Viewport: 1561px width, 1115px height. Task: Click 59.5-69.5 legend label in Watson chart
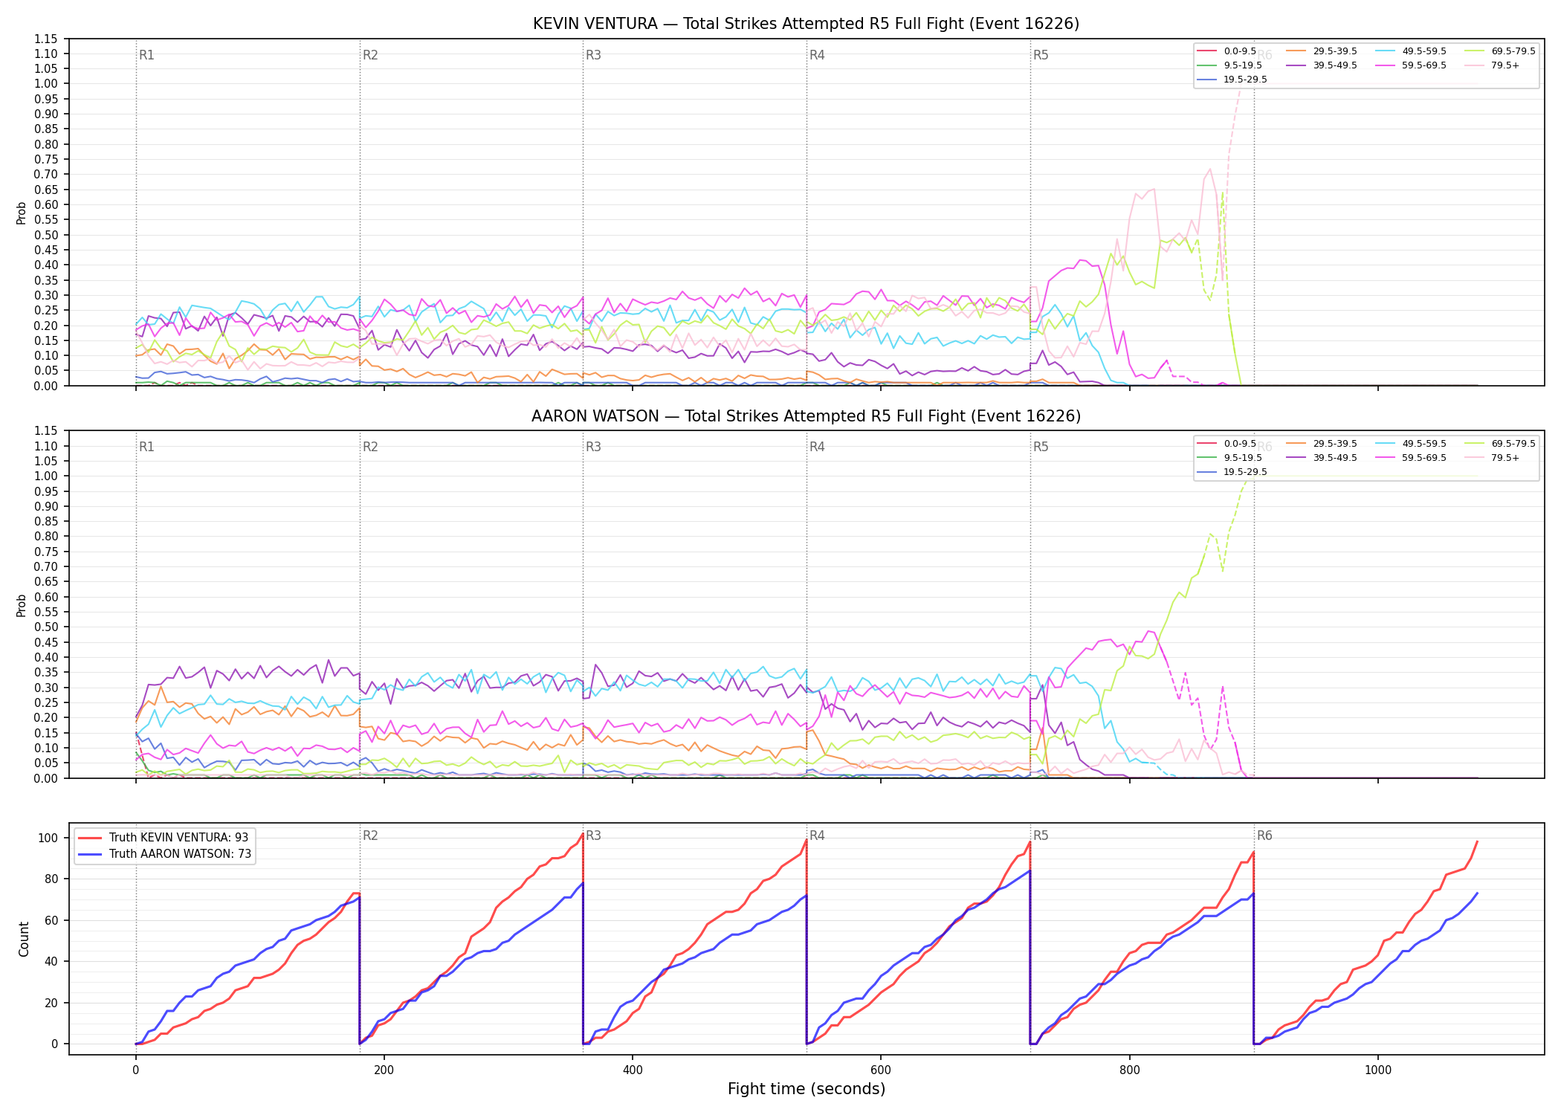click(x=1424, y=458)
